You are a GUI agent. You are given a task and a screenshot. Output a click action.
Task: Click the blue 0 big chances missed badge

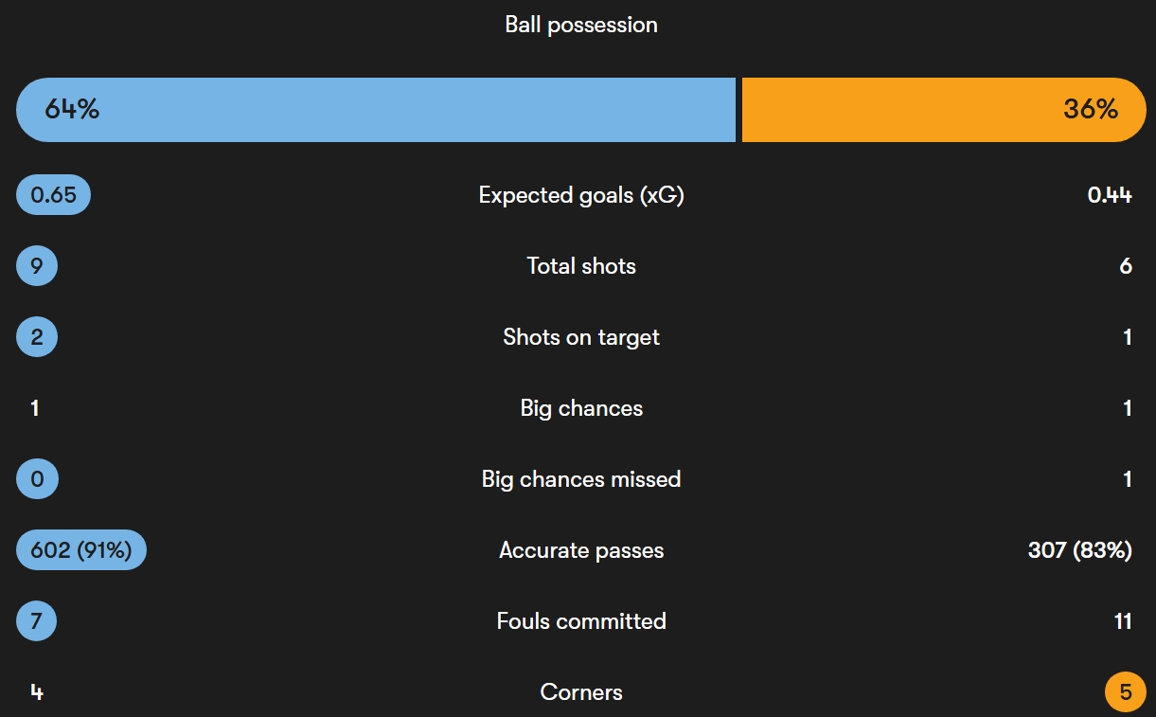pos(37,479)
